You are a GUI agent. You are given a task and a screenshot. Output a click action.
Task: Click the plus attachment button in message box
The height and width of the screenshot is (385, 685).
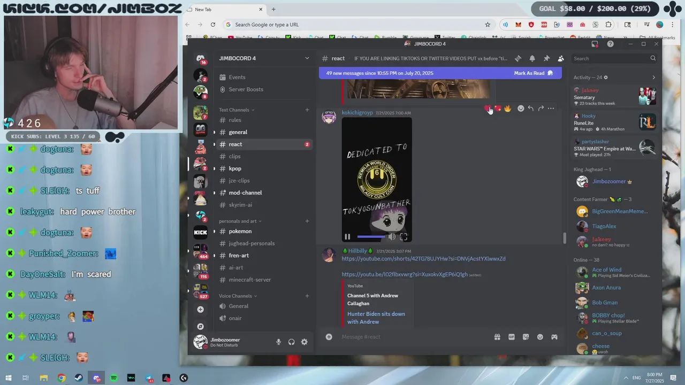[x=329, y=337]
